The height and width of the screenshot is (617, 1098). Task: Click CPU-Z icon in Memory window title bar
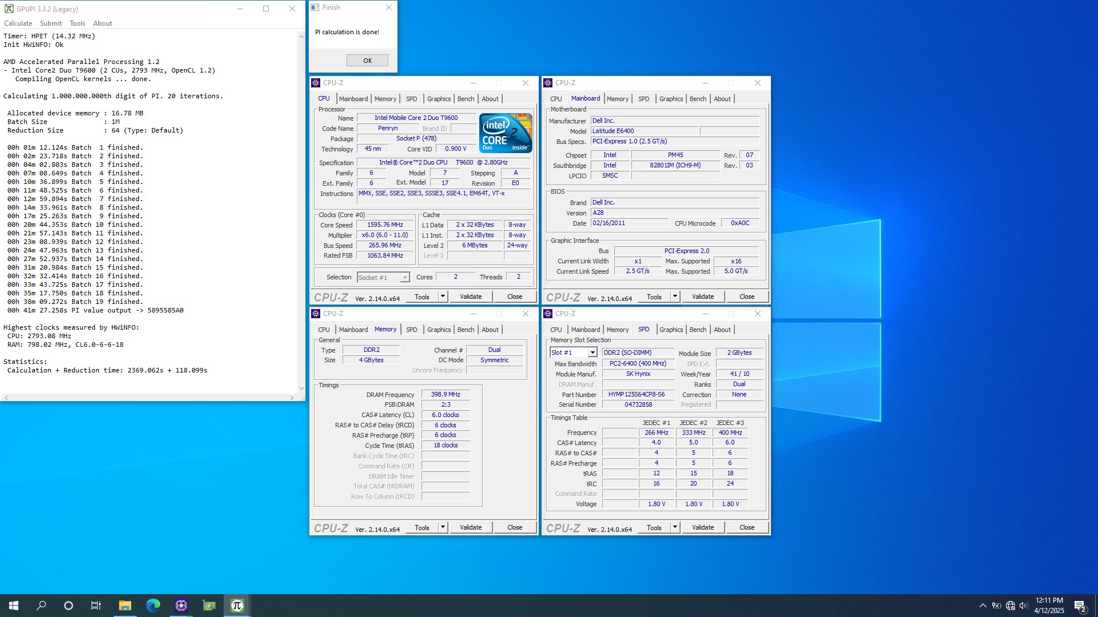coord(316,314)
